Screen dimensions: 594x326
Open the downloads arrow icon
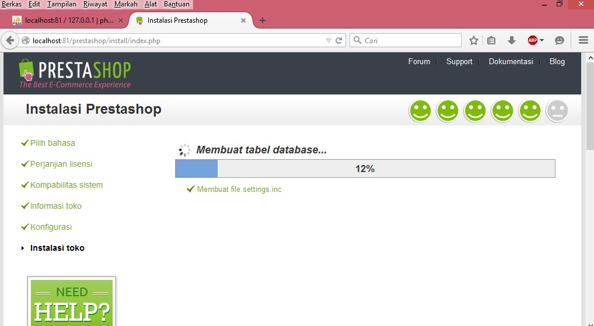(511, 40)
